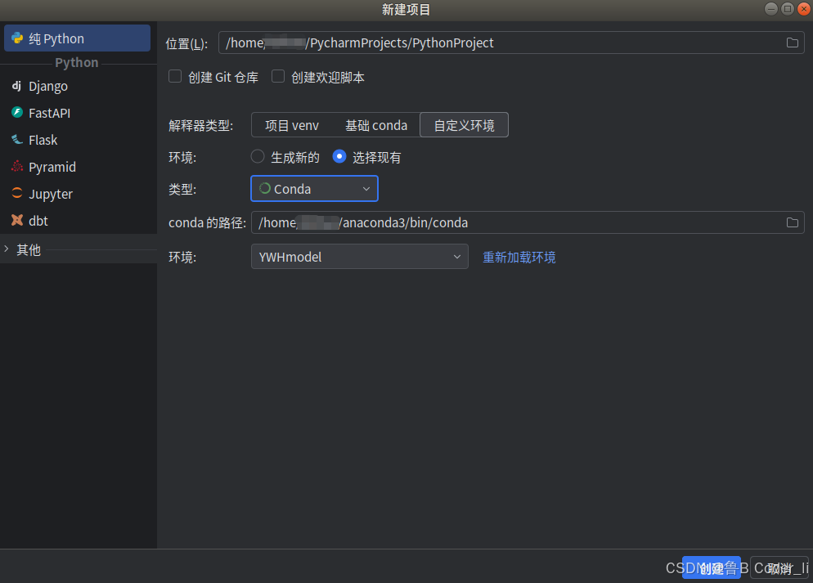
Task: Open the YWHmodel environment dropdown
Action: 359,257
